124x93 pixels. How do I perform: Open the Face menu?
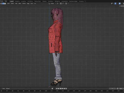click(32, 4)
